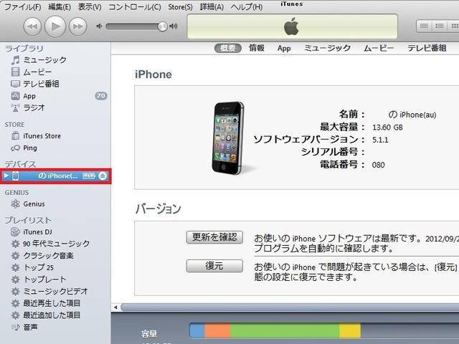459x344 pixels.
Task: Click the App badge showing 70
Action: (x=101, y=95)
